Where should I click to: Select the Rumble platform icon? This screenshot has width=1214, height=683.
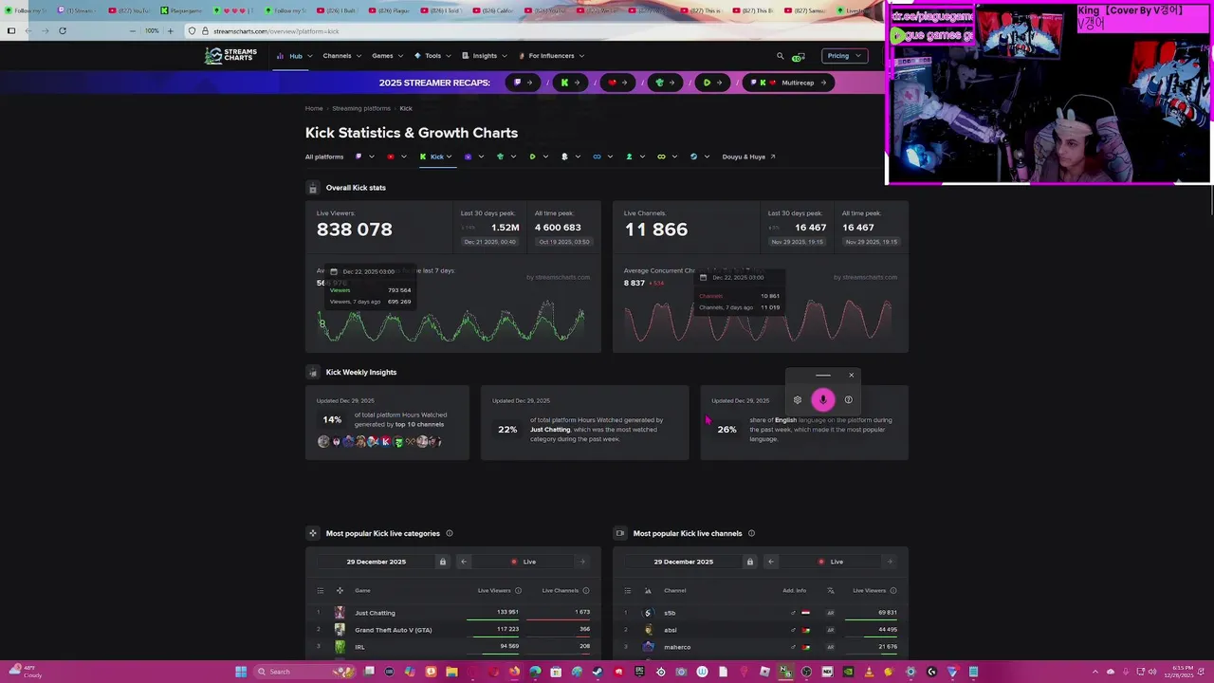pyautogui.click(x=532, y=157)
